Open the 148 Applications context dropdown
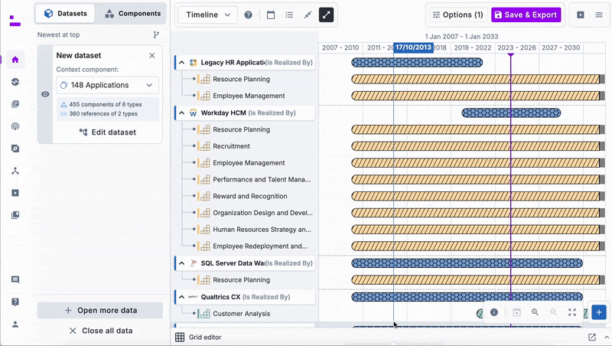612x346 pixels. coord(107,85)
